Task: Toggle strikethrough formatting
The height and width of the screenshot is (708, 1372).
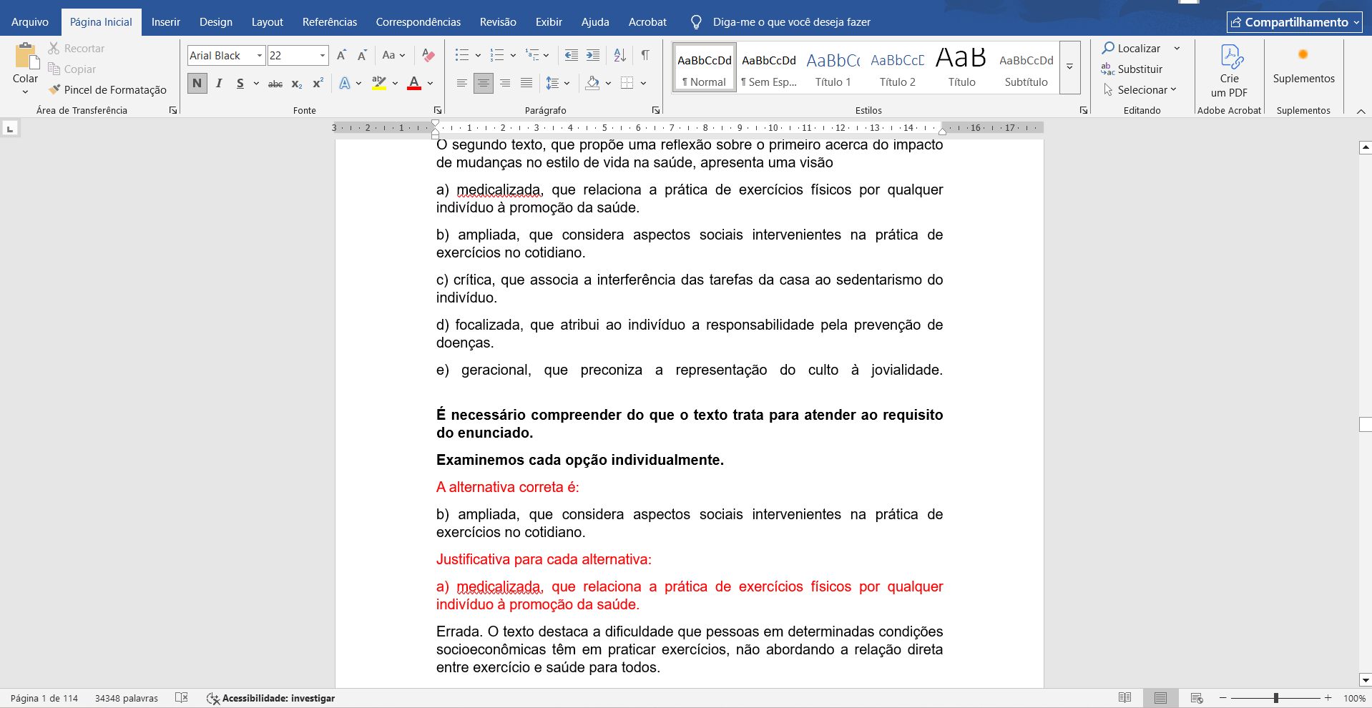Action: 275,84
